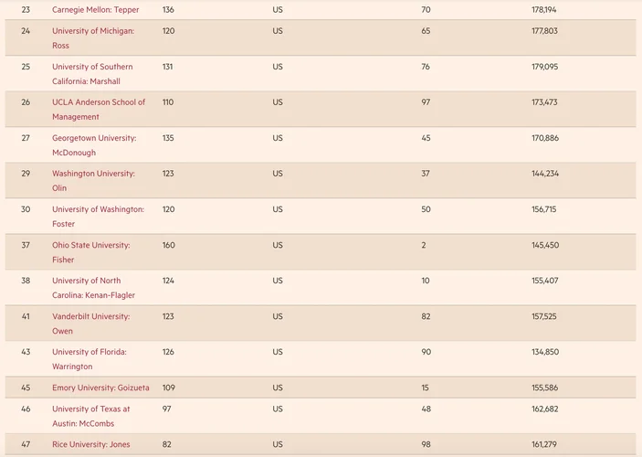Open University of North Carolina: Kenan-Flagler link

coord(93,288)
